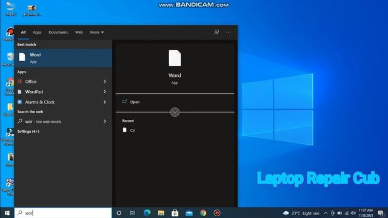Click the volume speaker icon
Screen dimensions: 388x218
point(353,213)
